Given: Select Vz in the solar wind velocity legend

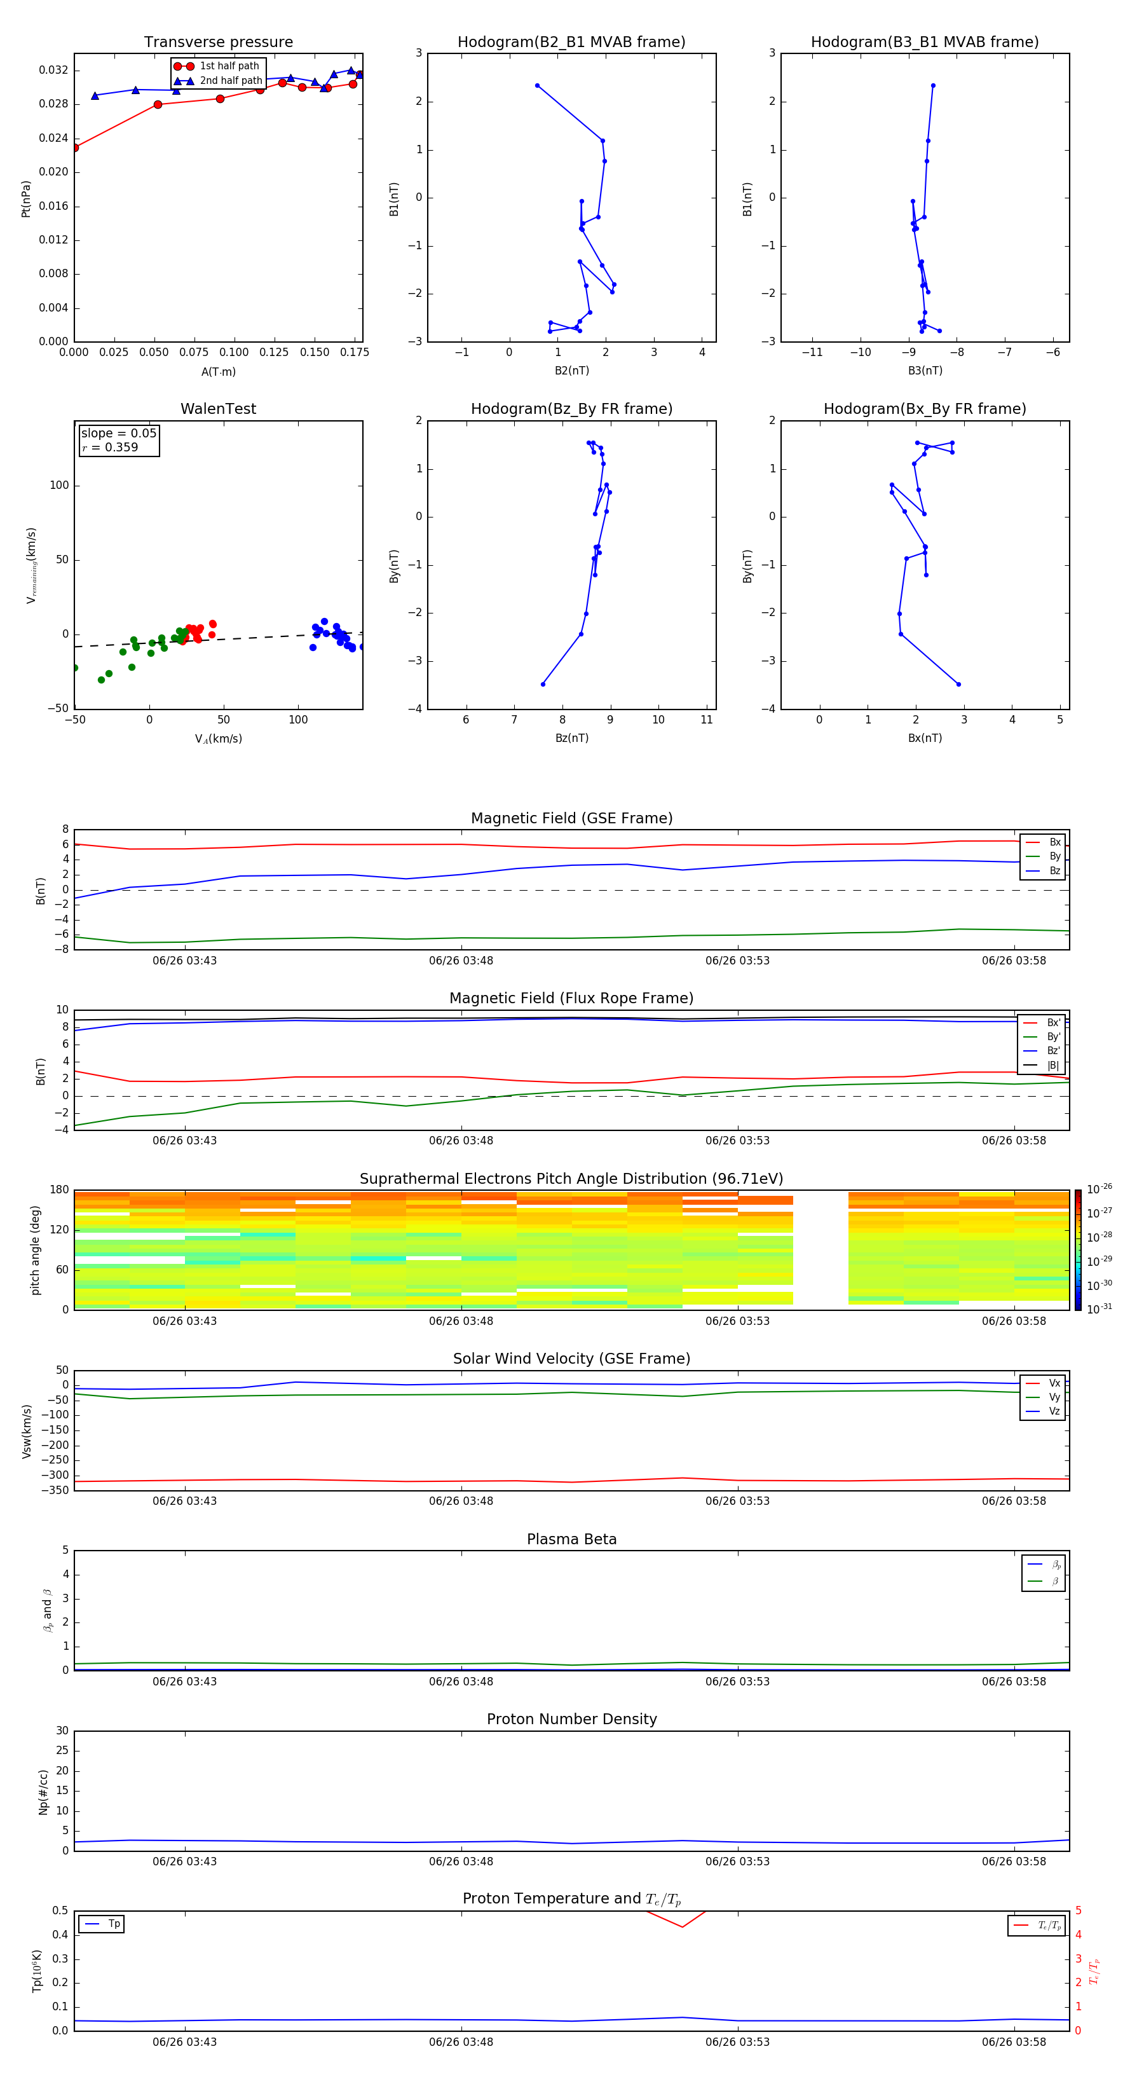Looking at the screenshot, I should 1043,1411.
